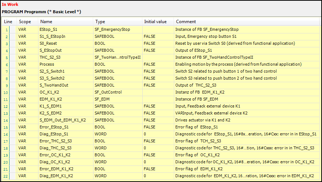Click the THC_S2_S3 name cell
The width and height of the screenshot is (322, 182).
tap(65, 57)
